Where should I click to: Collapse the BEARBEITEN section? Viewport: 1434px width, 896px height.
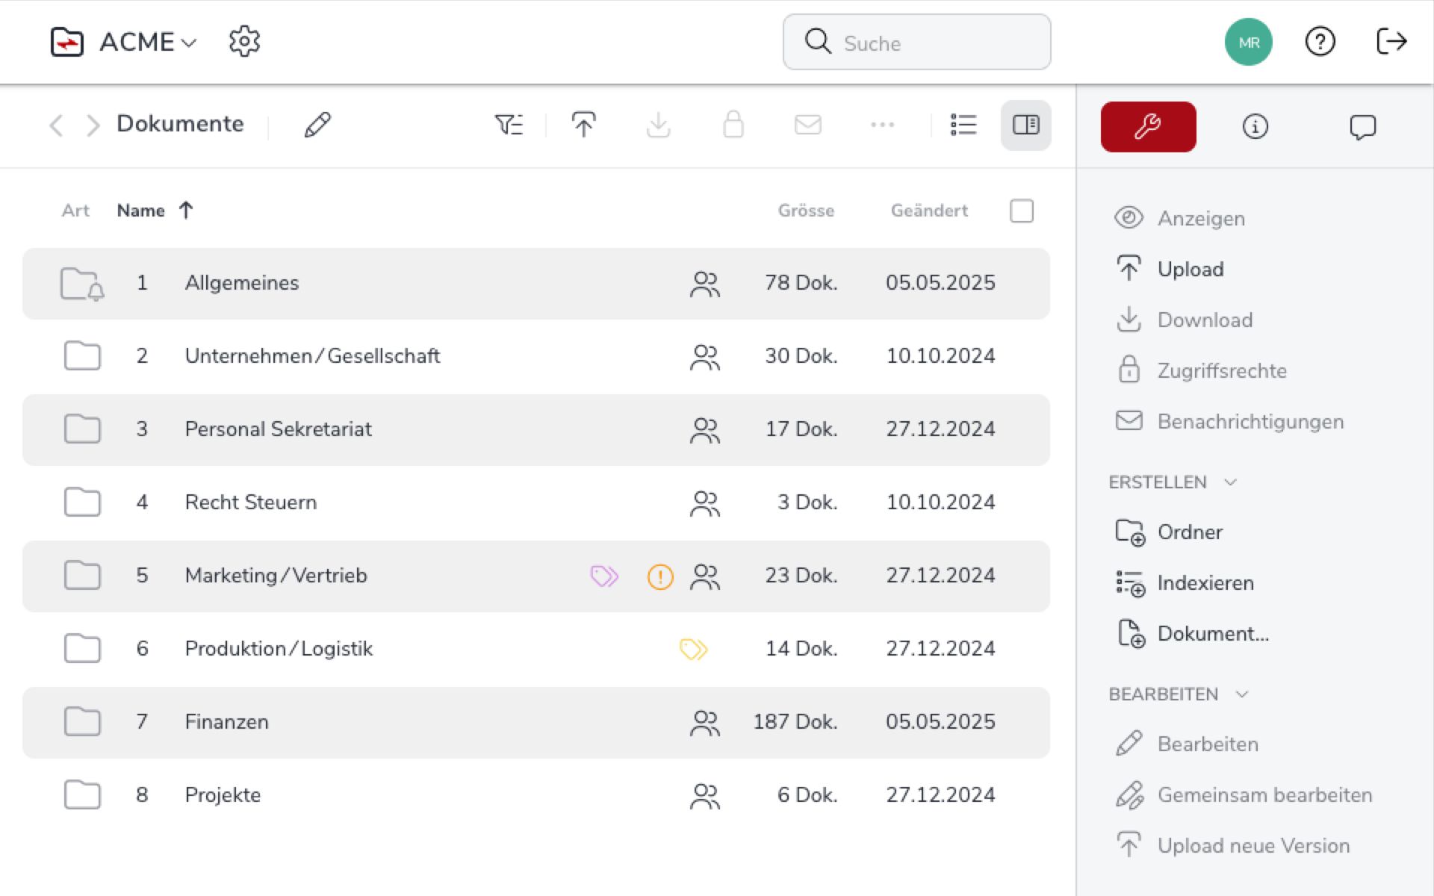pyautogui.click(x=1241, y=694)
